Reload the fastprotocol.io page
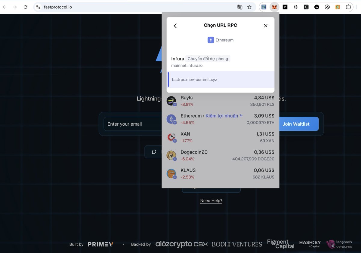Screen dimensions: 361x253 (x=26, y=7)
